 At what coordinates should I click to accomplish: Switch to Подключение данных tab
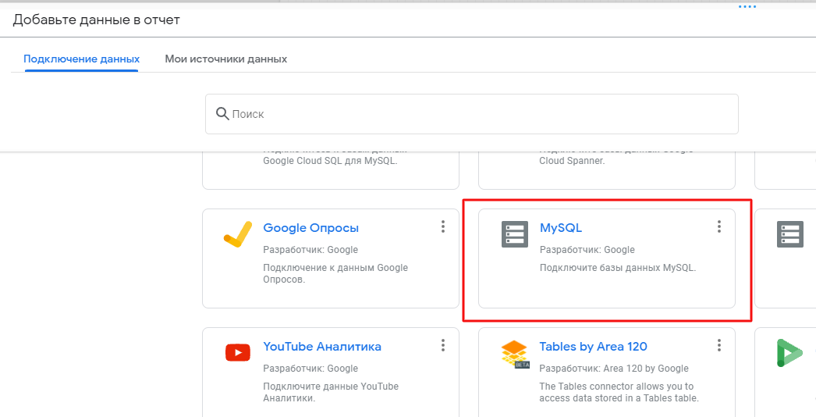[82, 59]
